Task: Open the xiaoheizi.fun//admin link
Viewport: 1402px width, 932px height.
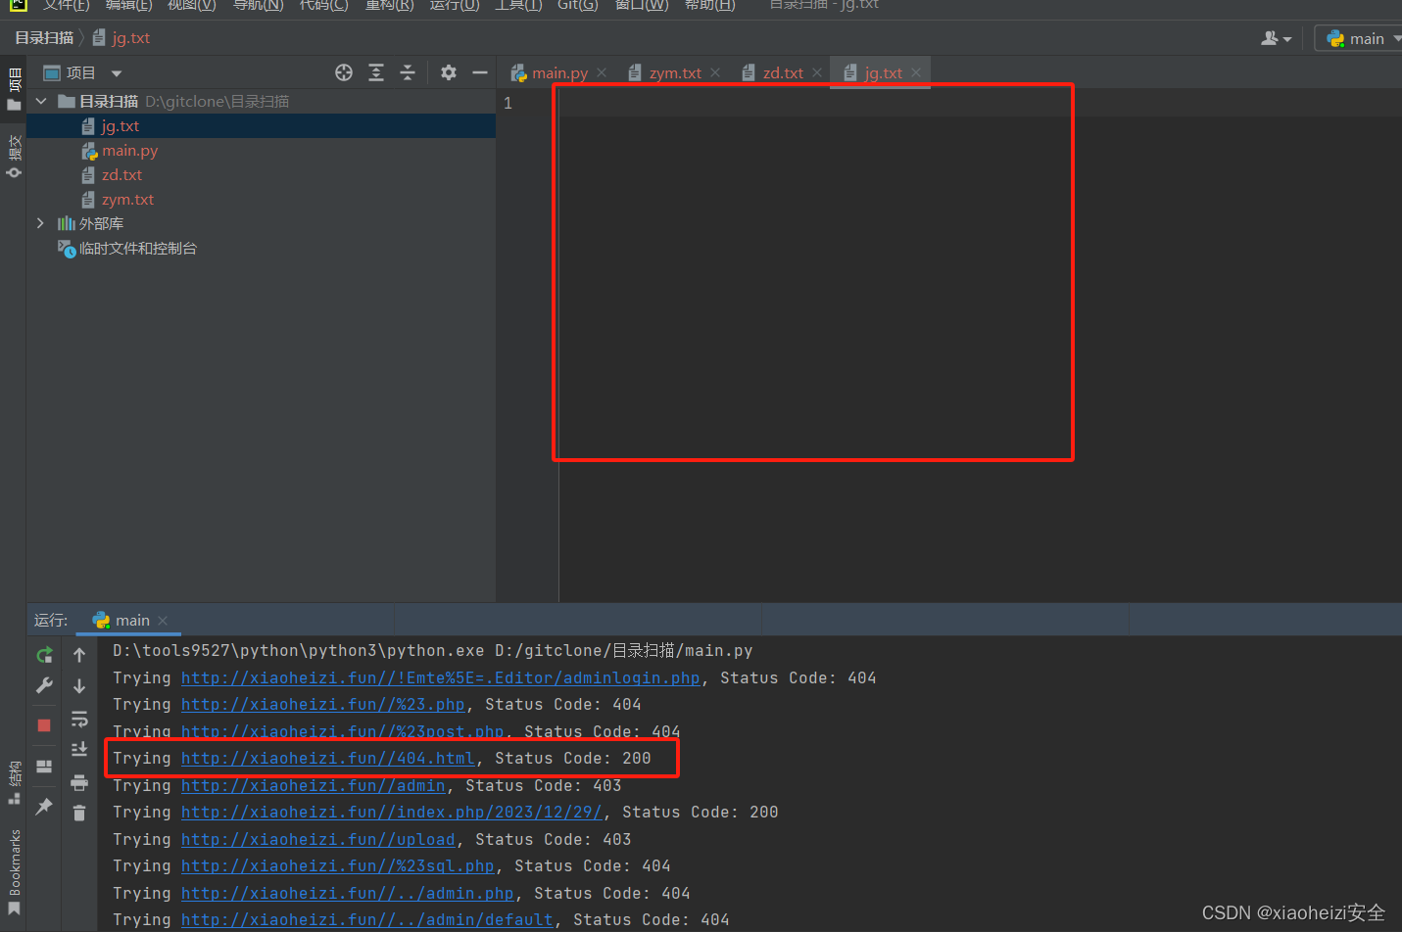Action: tap(313, 785)
